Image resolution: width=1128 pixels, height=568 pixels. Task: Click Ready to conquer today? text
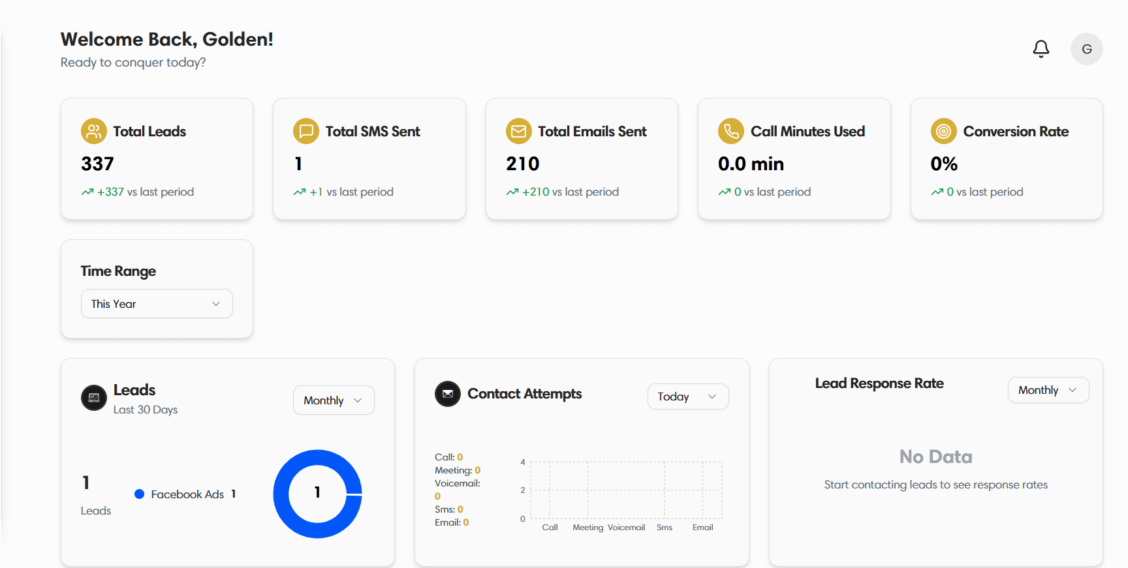tap(133, 63)
